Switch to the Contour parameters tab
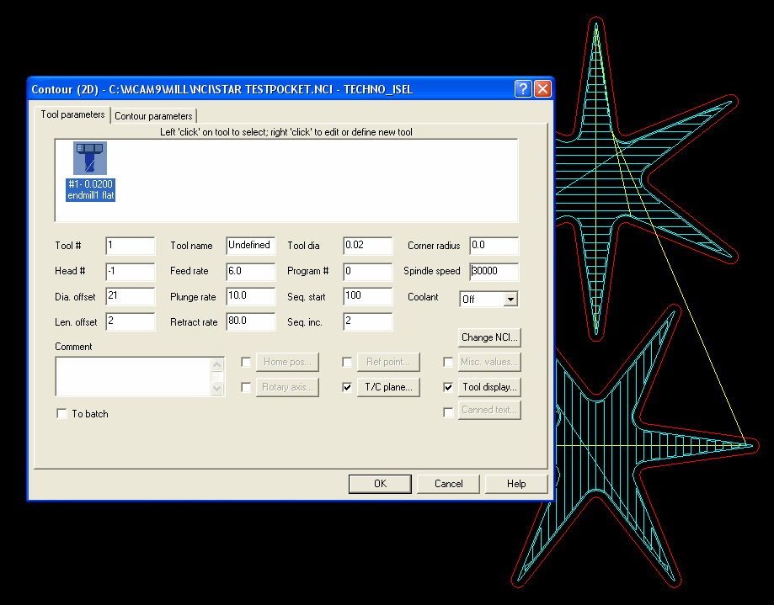This screenshot has height=605, width=774. point(154,116)
